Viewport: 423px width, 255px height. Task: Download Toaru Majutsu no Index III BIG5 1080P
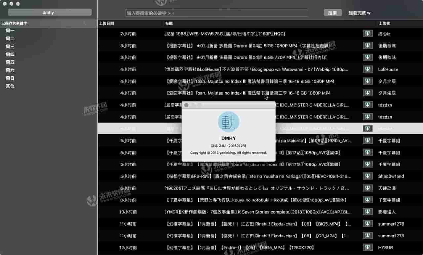[367, 81]
